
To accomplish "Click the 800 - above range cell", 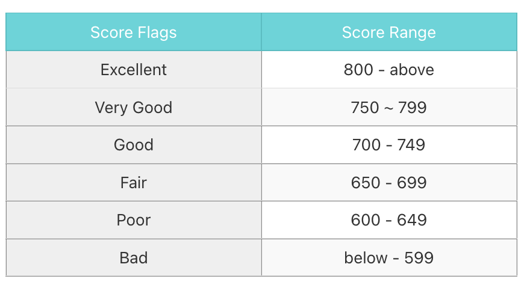I will pos(389,69).
